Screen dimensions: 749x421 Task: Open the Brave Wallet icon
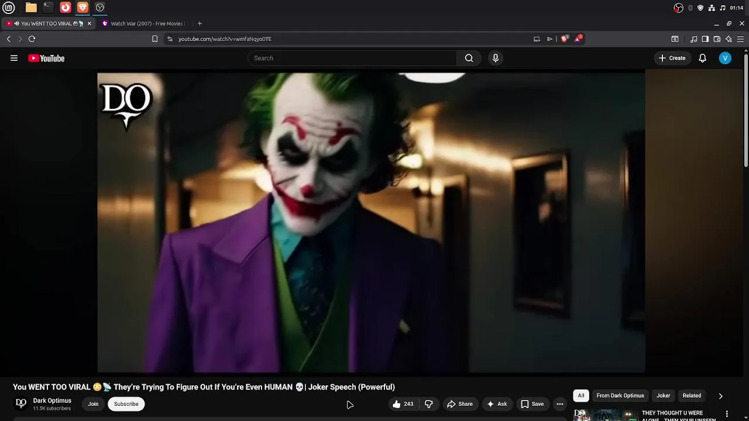click(x=717, y=39)
